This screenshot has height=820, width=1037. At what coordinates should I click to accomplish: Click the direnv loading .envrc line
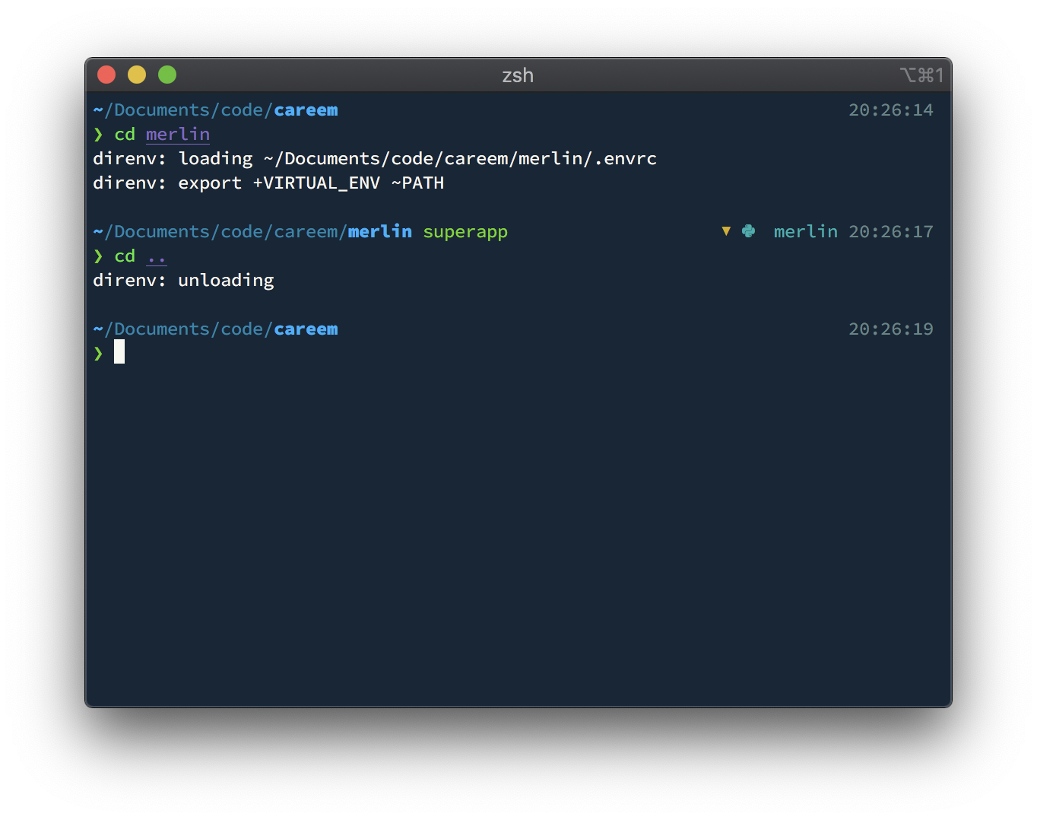pos(375,159)
